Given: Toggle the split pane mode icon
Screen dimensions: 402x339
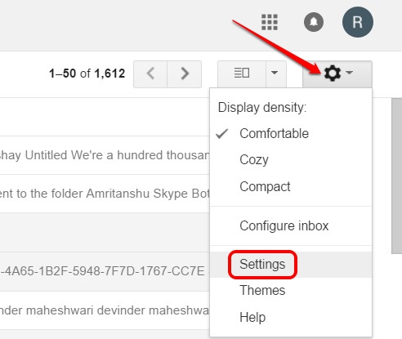Looking at the screenshot, I should pyautogui.click(x=242, y=73).
